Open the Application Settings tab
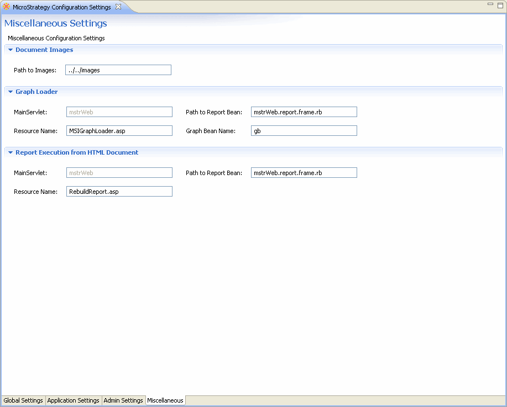Viewport: 507px width, 407px height. 74,400
